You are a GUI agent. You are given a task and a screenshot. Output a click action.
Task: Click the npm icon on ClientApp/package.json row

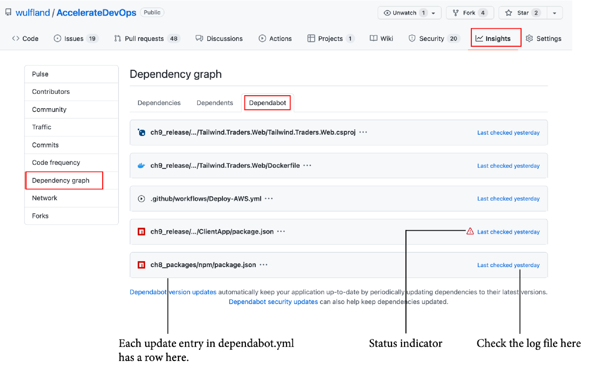(x=141, y=232)
